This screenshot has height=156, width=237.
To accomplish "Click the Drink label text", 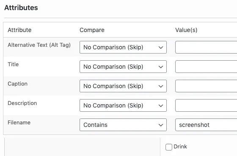I will tap(180, 147).
